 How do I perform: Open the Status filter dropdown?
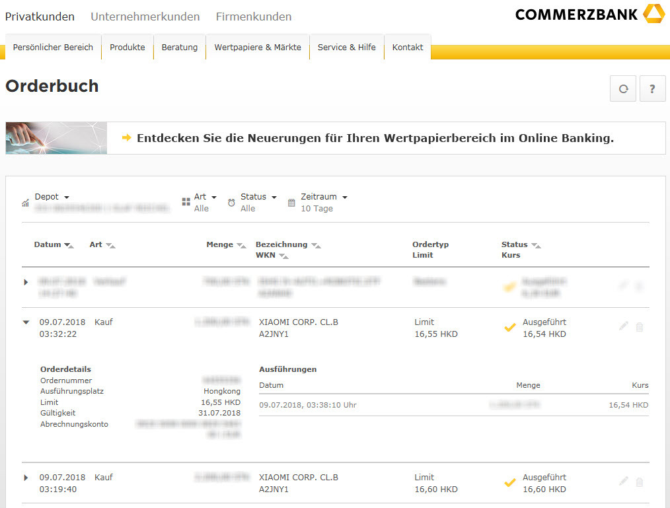[258, 197]
